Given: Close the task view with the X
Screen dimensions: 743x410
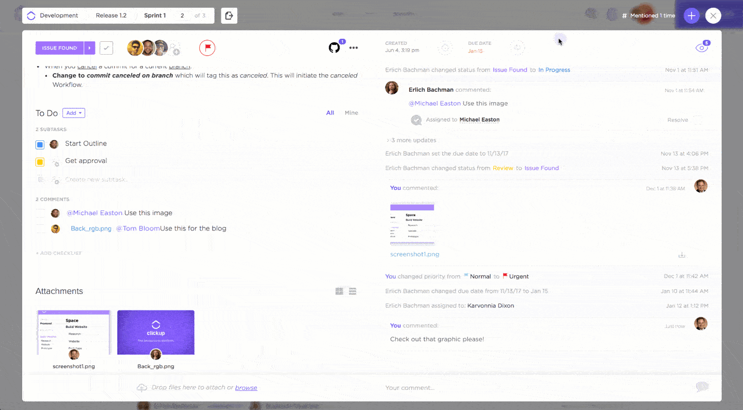Looking at the screenshot, I should click(713, 16).
